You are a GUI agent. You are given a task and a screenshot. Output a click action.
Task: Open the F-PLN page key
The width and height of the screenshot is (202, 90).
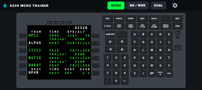coord(108,26)
